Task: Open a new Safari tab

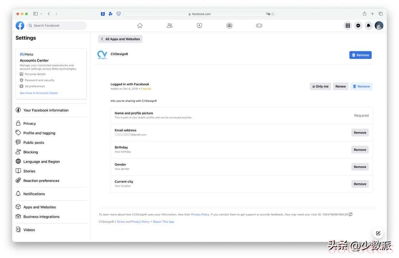Action: click(x=372, y=14)
